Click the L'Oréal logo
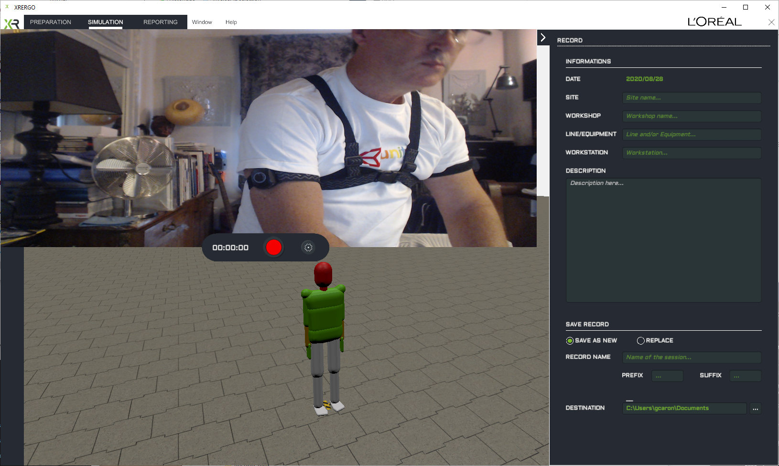Screen dimensions: 779x466 714,21
